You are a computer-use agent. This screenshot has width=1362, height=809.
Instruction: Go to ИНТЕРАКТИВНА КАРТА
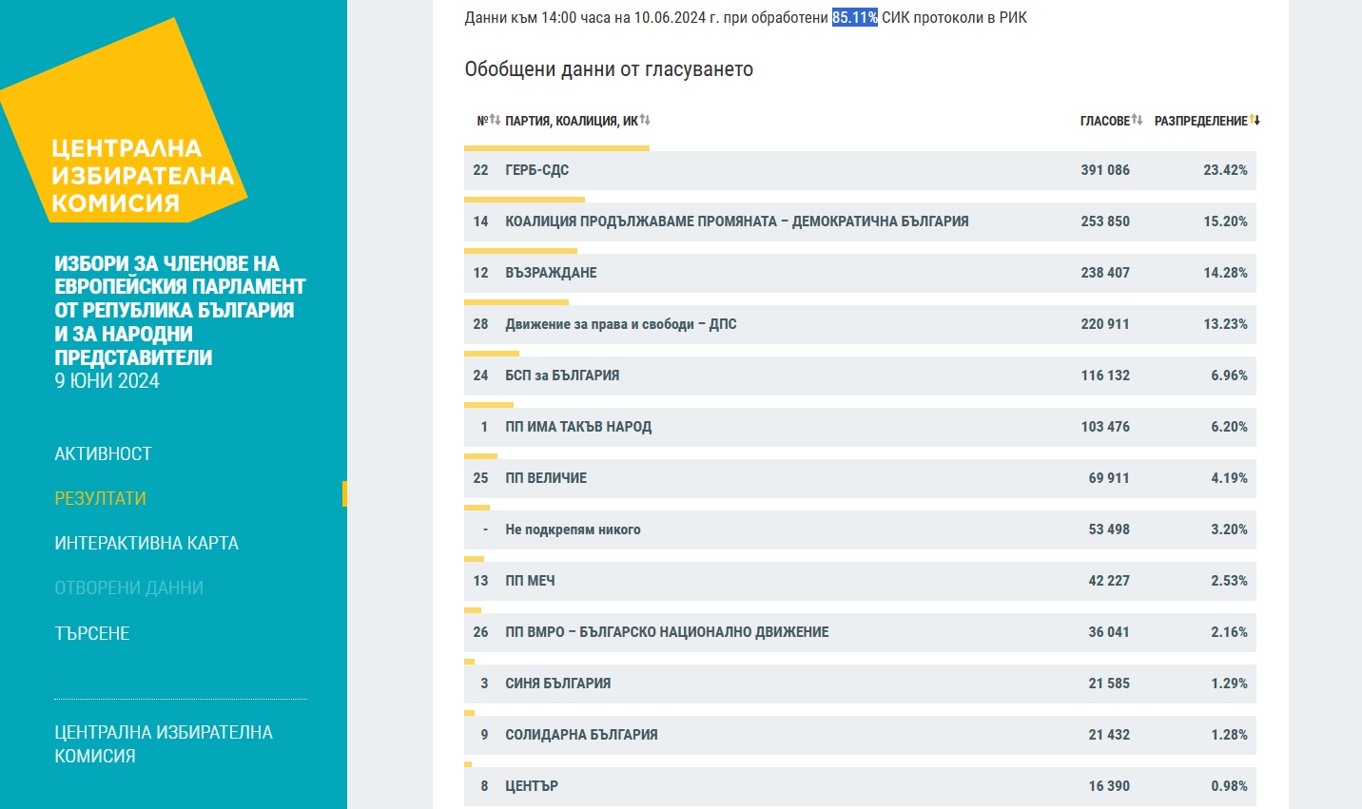146,543
